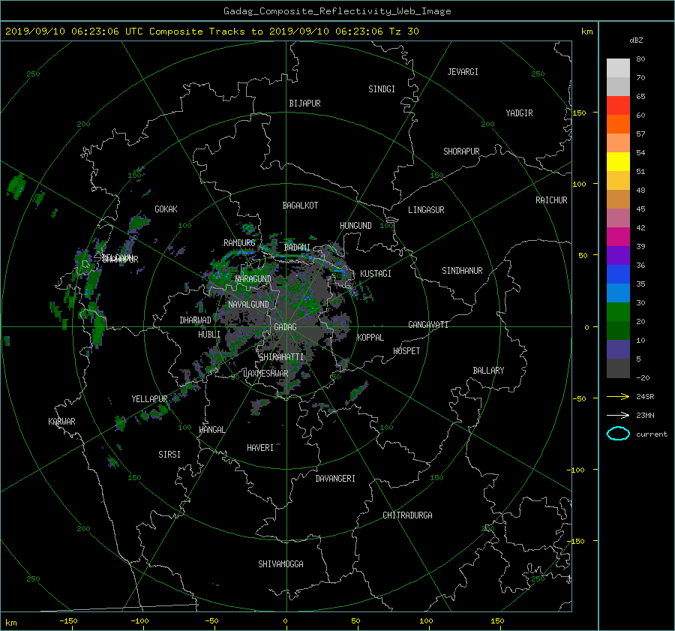Click the BIJAPUR city label

tap(304, 104)
